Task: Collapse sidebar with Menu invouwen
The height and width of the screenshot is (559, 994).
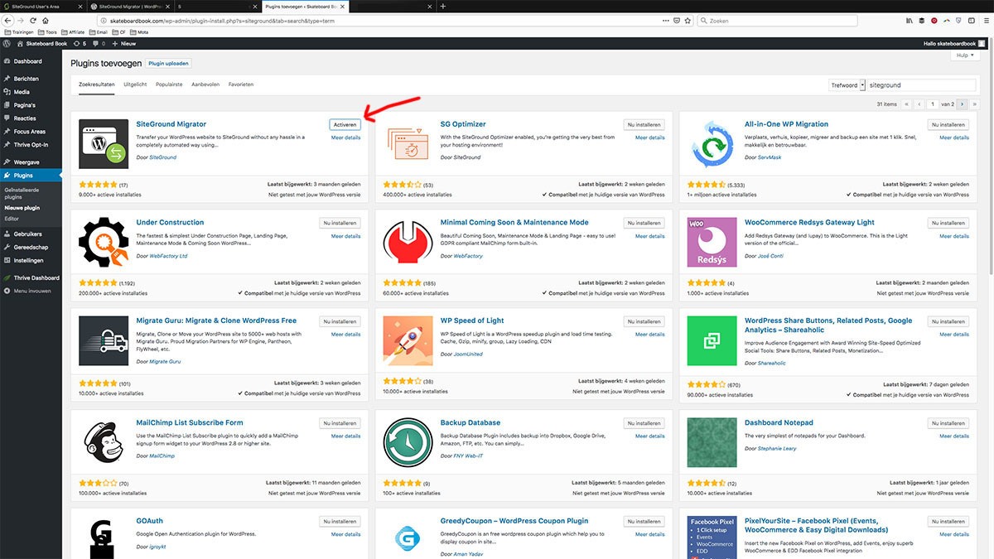Action: pos(31,291)
